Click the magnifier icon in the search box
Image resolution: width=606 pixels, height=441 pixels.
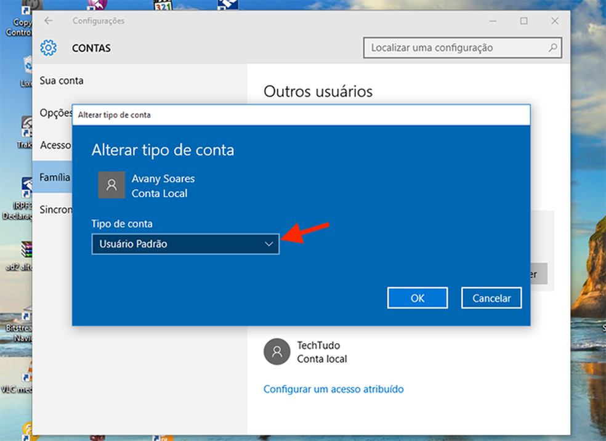[x=553, y=47]
